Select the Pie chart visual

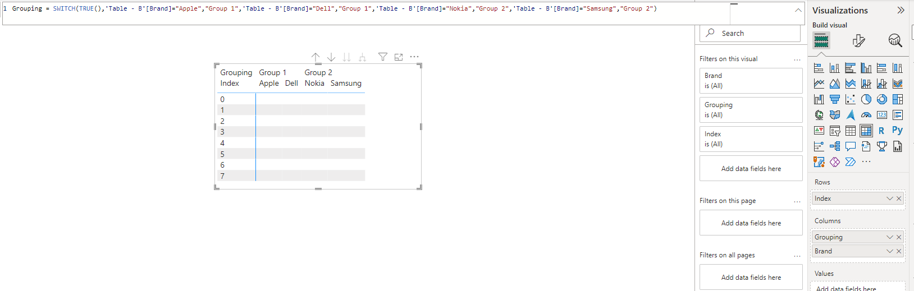pos(866,99)
